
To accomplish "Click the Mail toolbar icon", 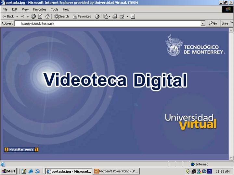I will pyautogui.click(x=106, y=17).
